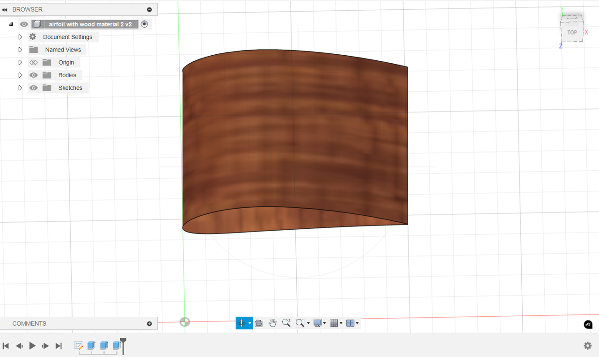Select the Pan hand tool
This screenshot has width=599, height=357.
coord(272,323)
